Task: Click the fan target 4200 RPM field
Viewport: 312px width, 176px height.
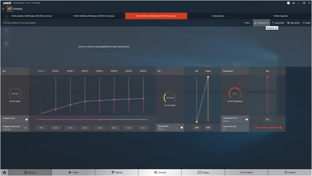Action: [x=208, y=128]
